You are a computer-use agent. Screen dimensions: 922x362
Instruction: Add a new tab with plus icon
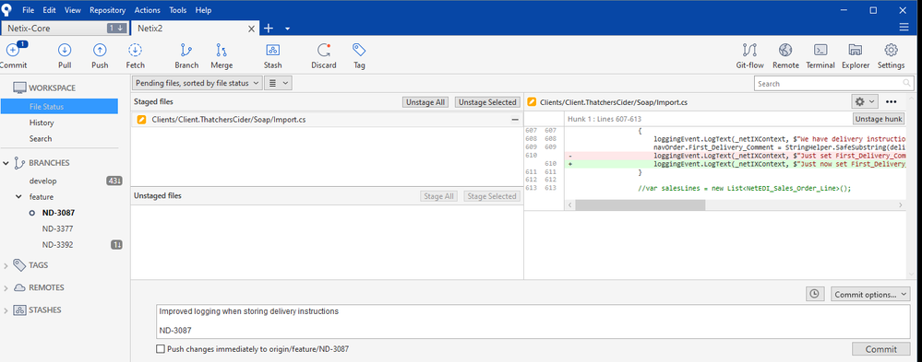269,29
